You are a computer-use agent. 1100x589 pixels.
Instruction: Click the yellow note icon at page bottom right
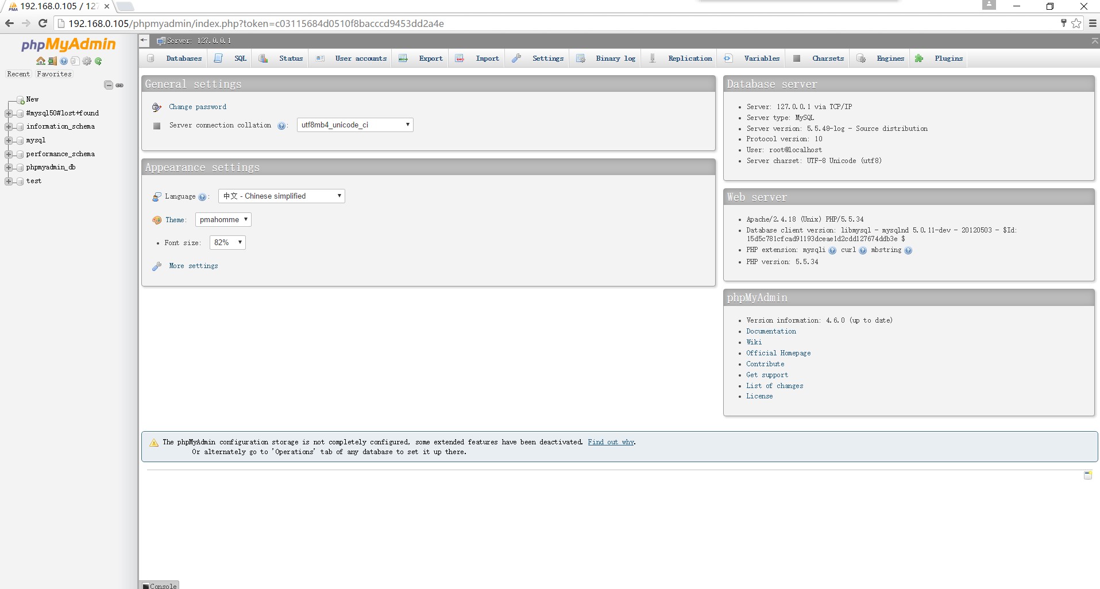1088,475
